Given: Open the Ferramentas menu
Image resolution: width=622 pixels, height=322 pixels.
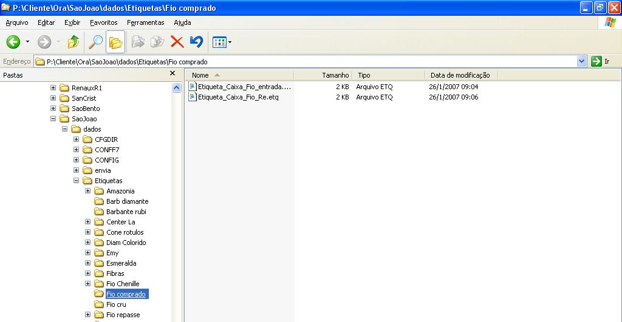Looking at the screenshot, I should pyautogui.click(x=145, y=22).
